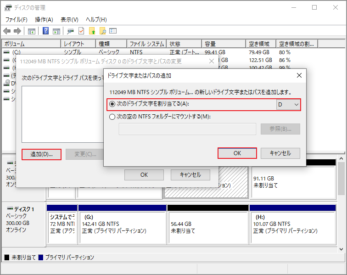347x275 pixels.
Task: Click the NTFS folder path input field
Action: 187,129
